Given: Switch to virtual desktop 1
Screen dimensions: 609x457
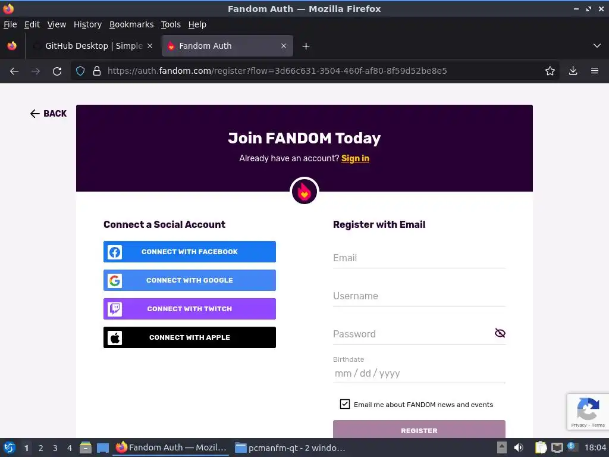Looking at the screenshot, I should (26, 448).
